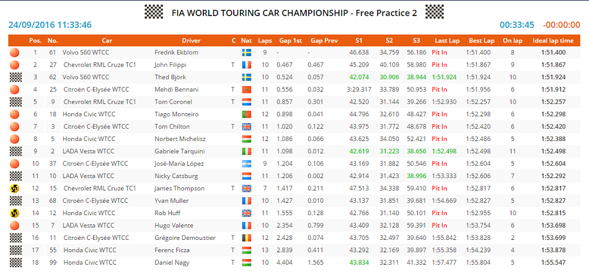Click the Gap 1st column header
This screenshot has width=589, height=277.
290,41
